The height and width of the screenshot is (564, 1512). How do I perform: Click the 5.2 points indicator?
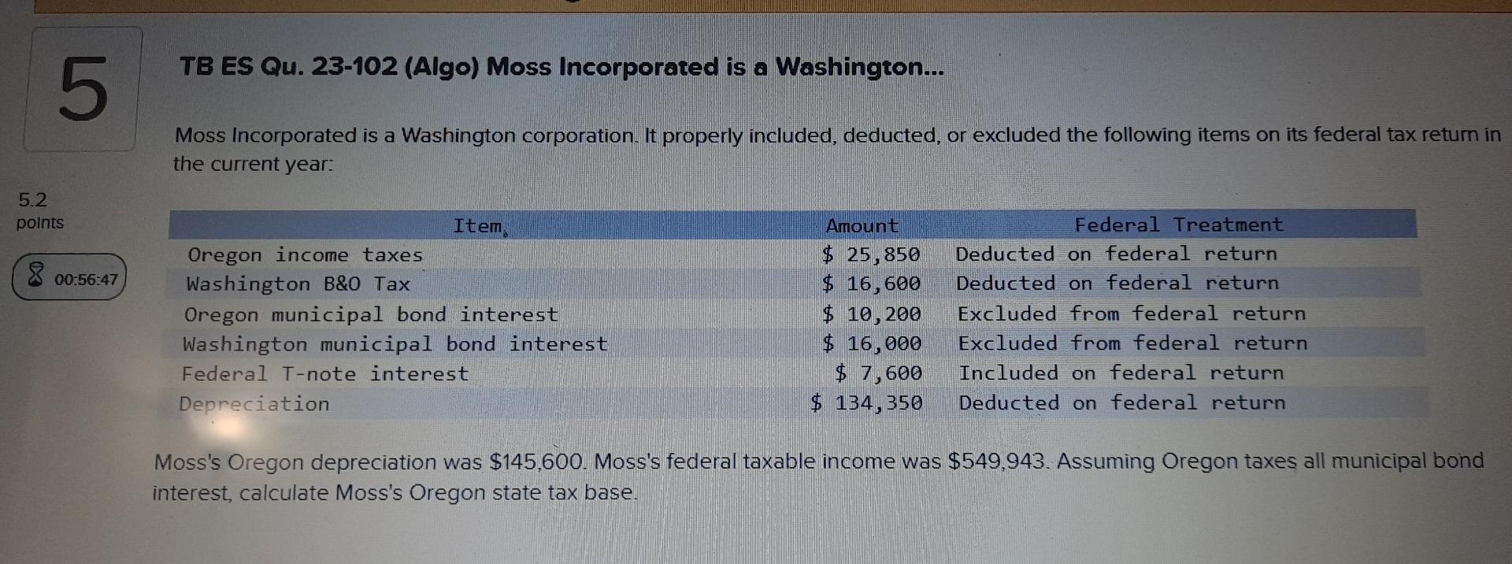tap(35, 200)
